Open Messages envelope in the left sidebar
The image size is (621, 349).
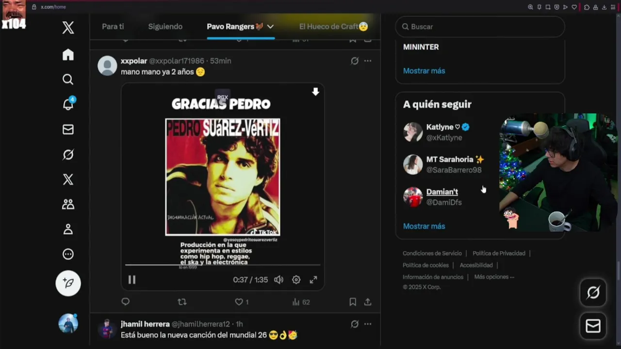pos(68,129)
